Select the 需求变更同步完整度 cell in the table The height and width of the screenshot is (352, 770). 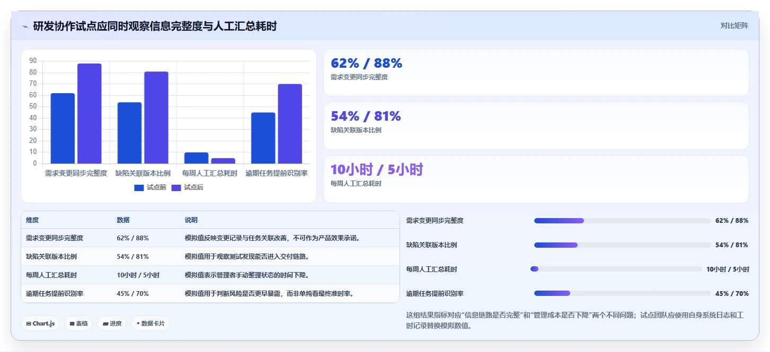click(x=55, y=238)
